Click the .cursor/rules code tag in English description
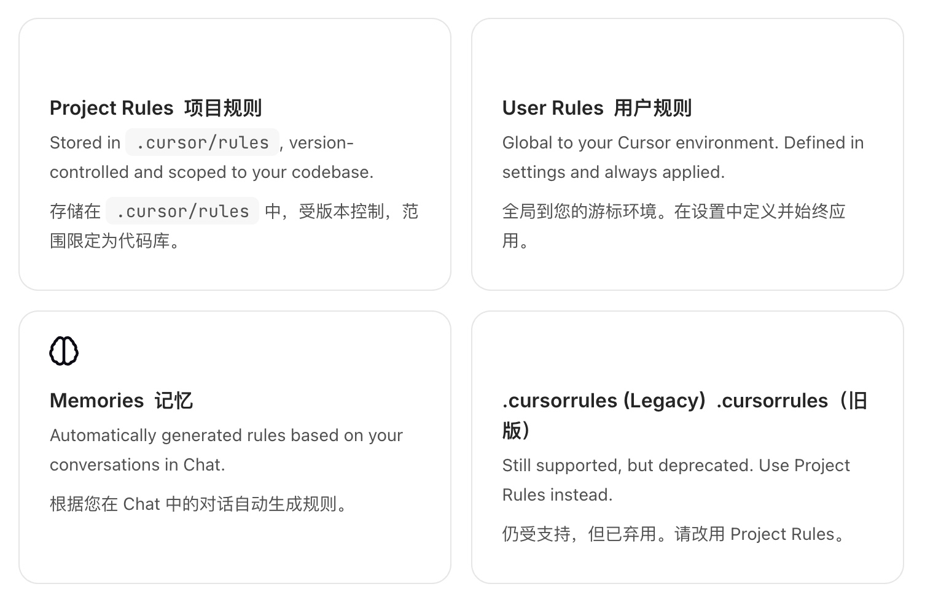Image resolution: width=941 pixels, height=600 pixels. (x=202, y=142)
